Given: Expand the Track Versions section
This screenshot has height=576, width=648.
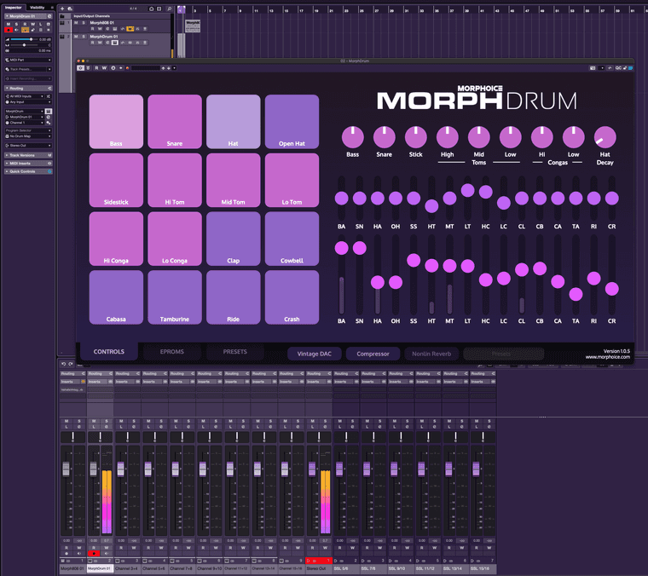Looking at the screenshot, I should pos(28,155).
